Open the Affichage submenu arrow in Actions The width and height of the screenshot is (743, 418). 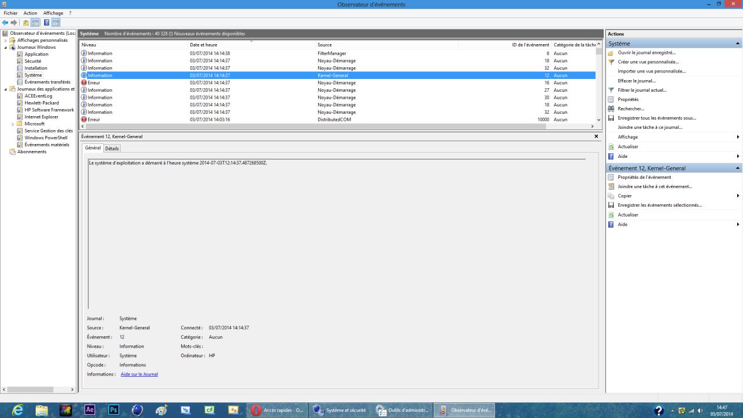click(738, 137)
